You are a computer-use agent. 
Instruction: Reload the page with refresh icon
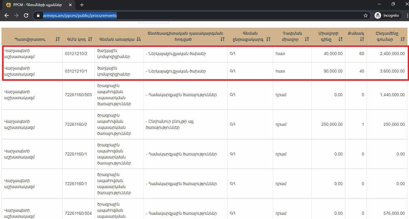[26, 15]
